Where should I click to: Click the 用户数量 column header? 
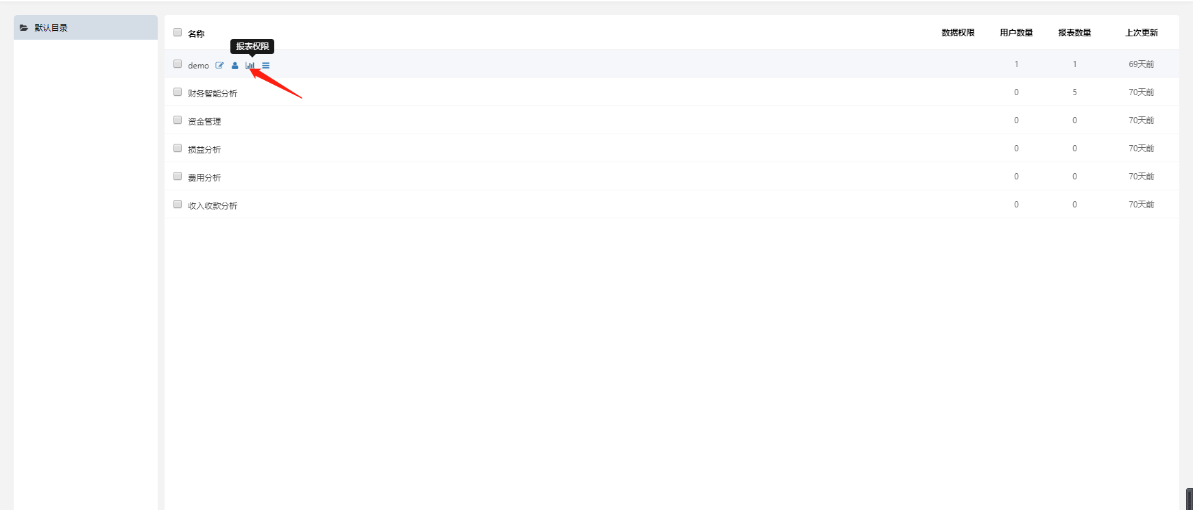[1016, 33]
